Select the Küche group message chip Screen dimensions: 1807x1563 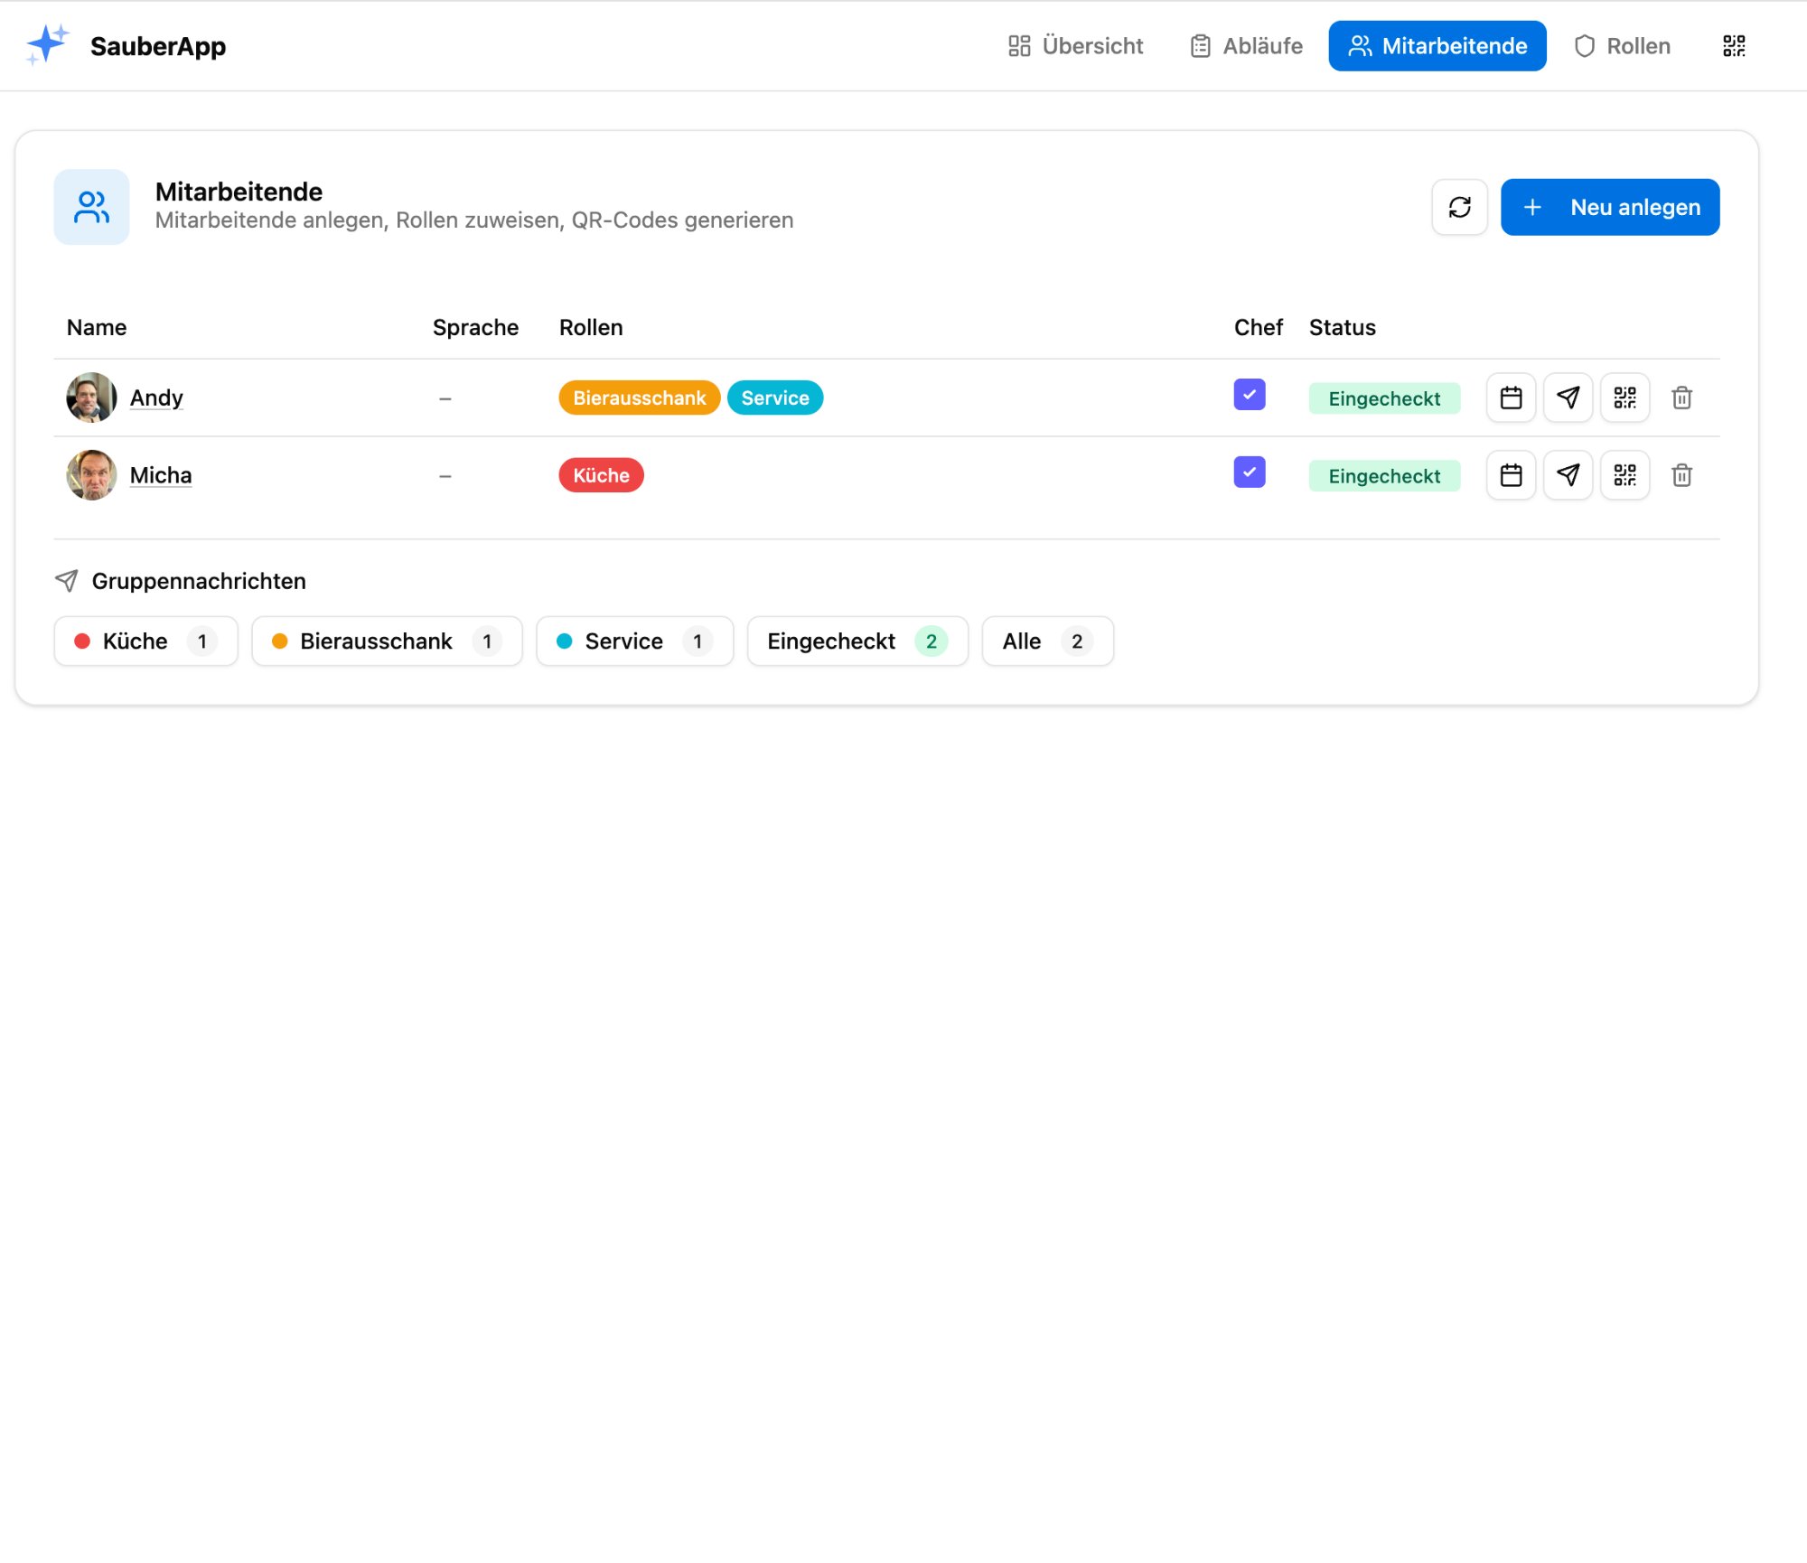(145, 641)
